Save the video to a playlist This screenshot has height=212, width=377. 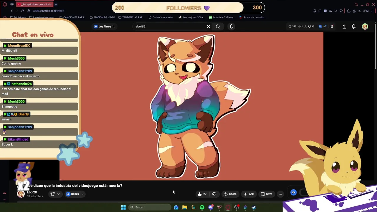tap(267, 194)
